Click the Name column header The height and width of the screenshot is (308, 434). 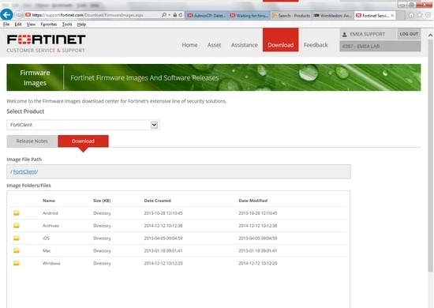point(49,201)
